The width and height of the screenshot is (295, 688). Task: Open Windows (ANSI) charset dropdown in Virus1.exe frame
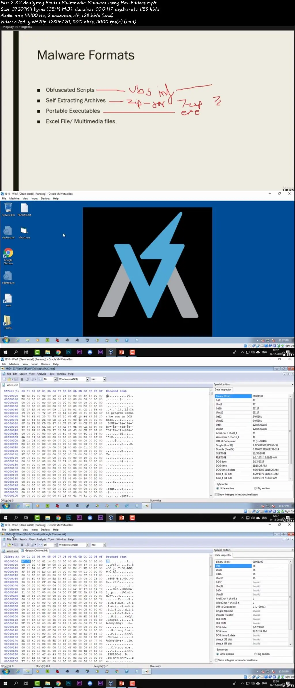click(88, 379)
